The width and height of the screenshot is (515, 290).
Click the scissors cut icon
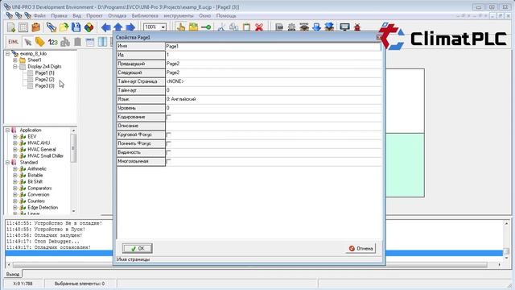(x=221, y=27)
